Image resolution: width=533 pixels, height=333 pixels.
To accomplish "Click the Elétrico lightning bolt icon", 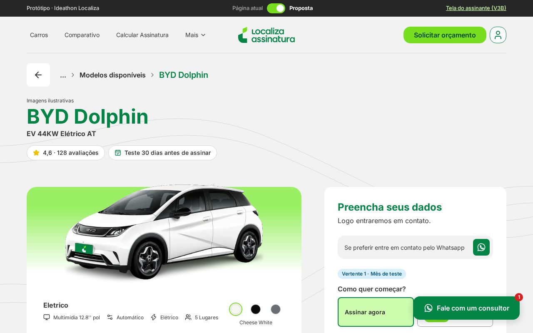I will [x=154, y=317].
